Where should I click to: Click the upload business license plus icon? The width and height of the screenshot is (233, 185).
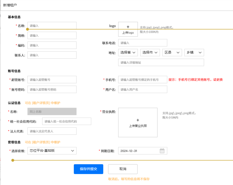(138, 120)
